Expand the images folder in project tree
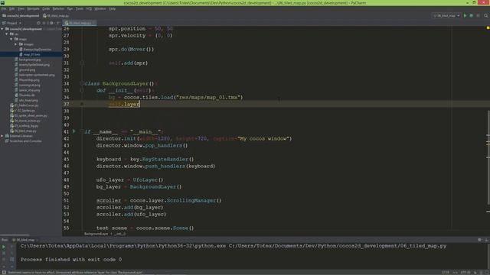The width and height of the screenshot is (490, 275). (16, 44)
